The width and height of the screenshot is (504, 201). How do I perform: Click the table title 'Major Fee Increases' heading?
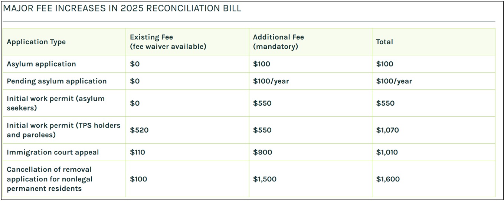(122, 8)
